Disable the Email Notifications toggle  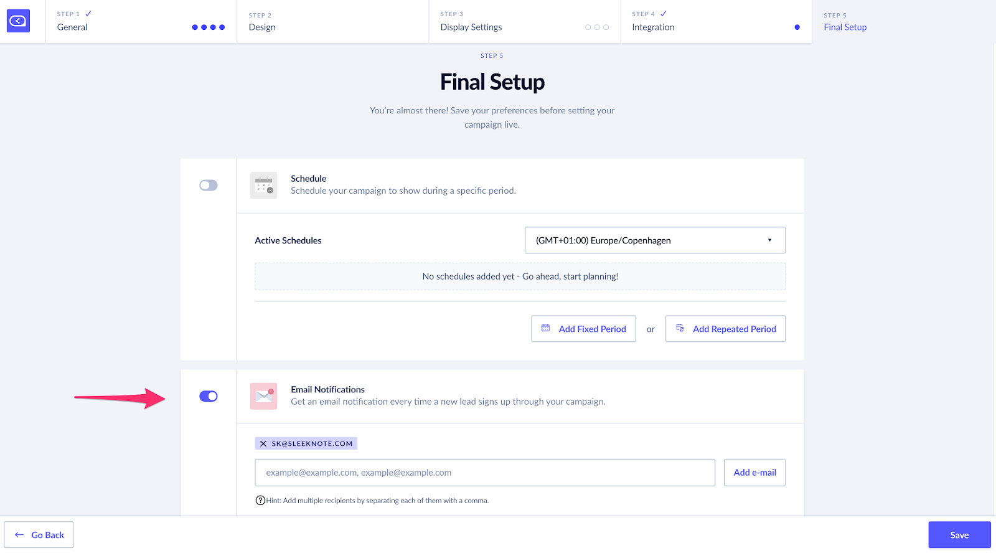(x=209, y=396)
